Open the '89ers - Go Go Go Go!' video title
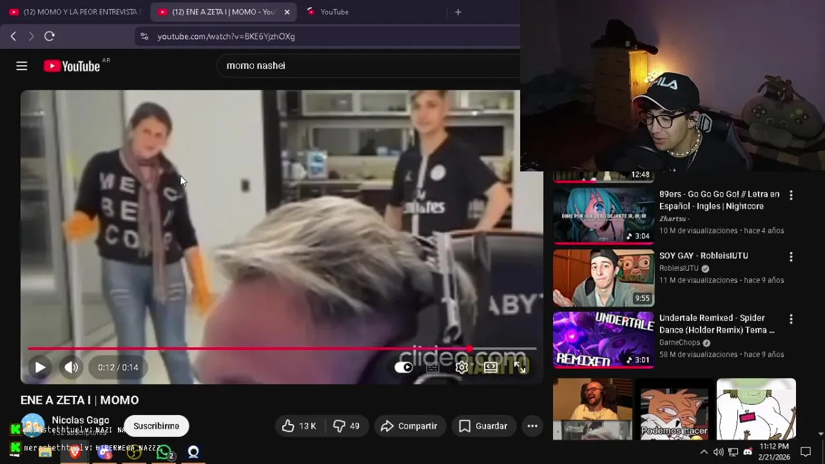Screen dimensions: 825x464 pos(719,200)
